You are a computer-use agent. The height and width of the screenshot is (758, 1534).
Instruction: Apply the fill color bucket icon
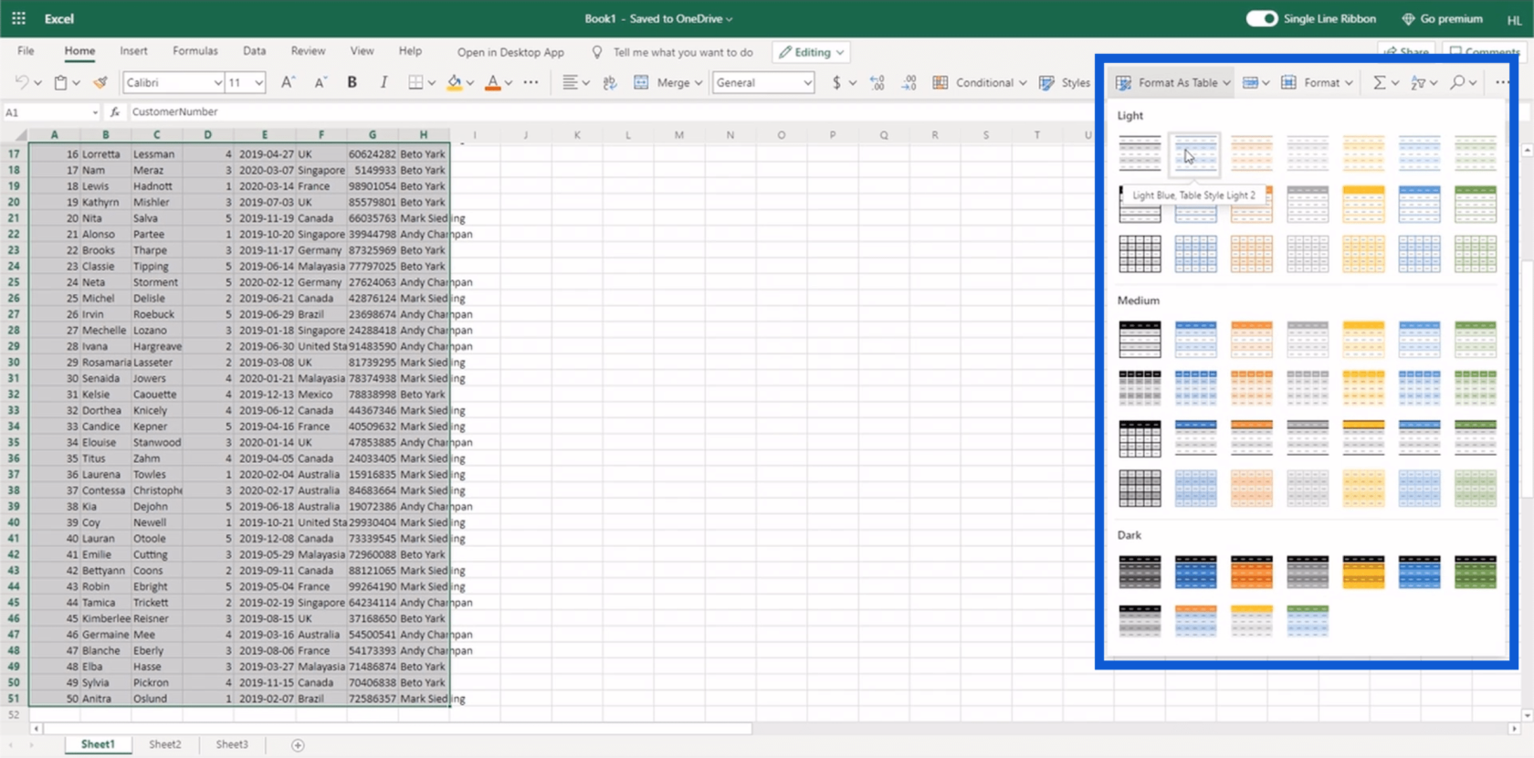pos(454,82)
